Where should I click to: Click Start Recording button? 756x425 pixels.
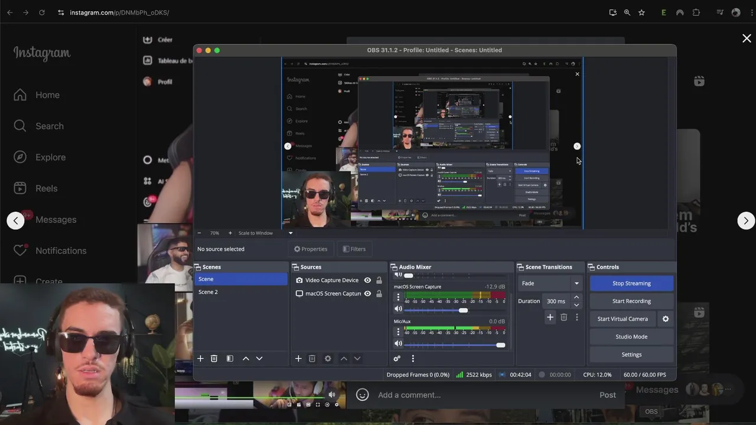click(631, 301)
